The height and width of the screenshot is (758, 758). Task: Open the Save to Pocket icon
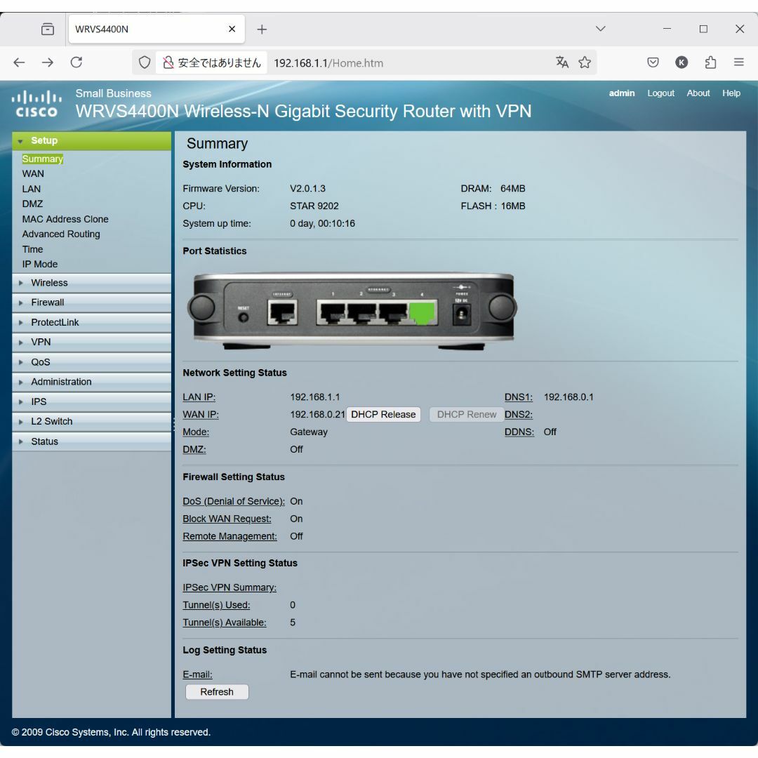pyautogui.click(x=653, y=62)
